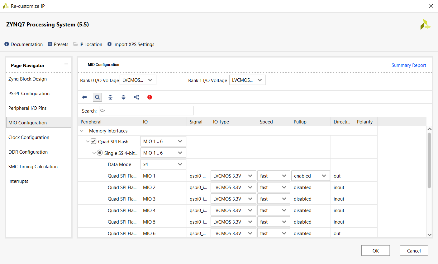Click the Cancel button
The height and width of the screenshot is (264, 438).
414,251
